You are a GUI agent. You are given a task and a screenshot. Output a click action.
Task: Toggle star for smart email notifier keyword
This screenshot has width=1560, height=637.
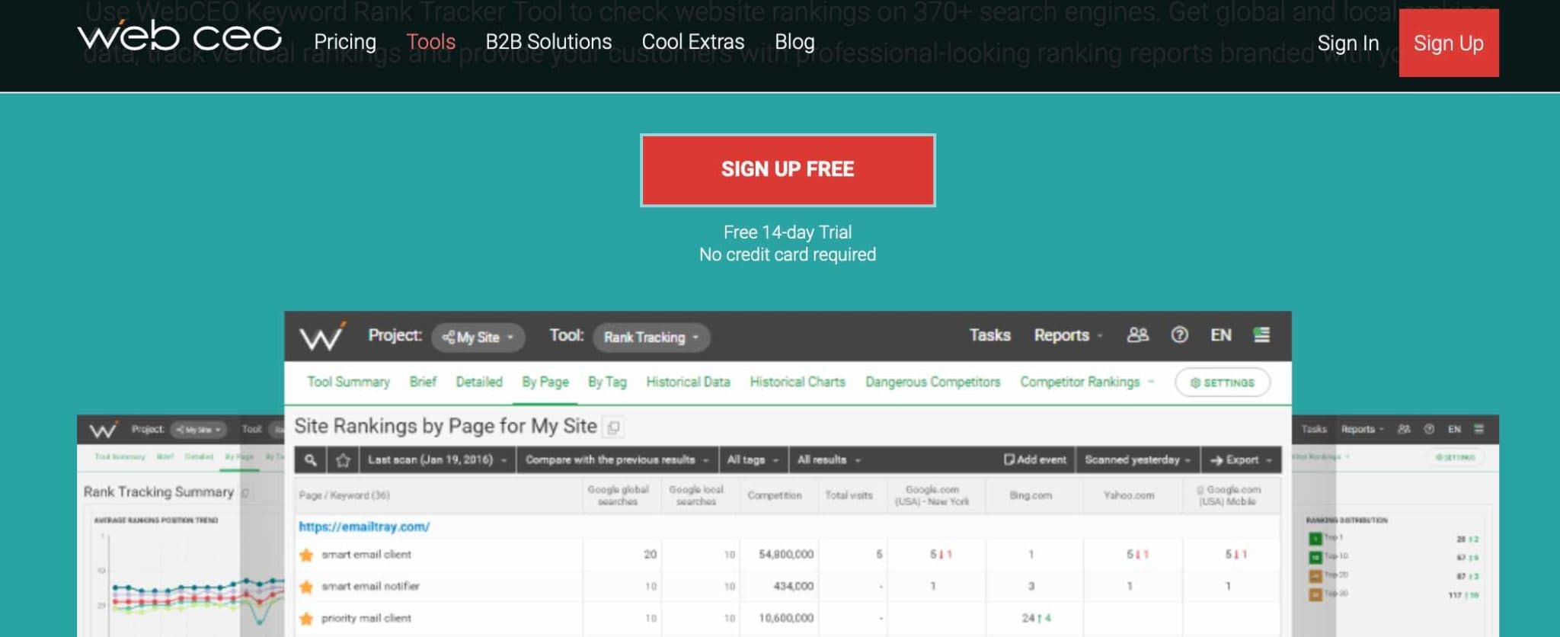(x=306, y=587)
